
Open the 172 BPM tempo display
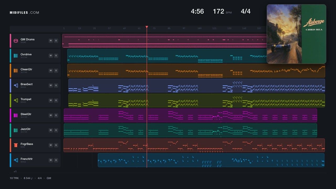click(x=222, y=11)
